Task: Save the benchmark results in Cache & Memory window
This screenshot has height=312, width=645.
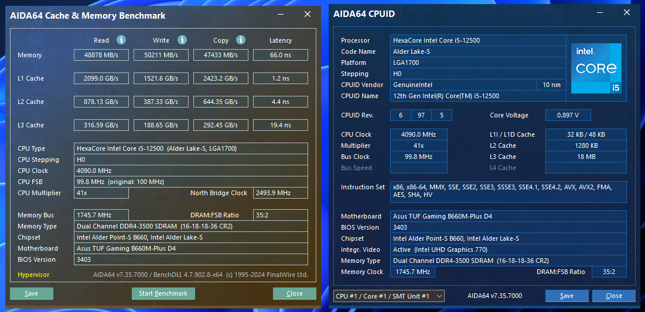Action: 32,293
